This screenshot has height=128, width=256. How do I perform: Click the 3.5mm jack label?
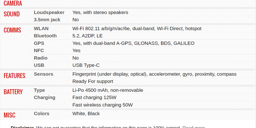(x=47, y=20)
